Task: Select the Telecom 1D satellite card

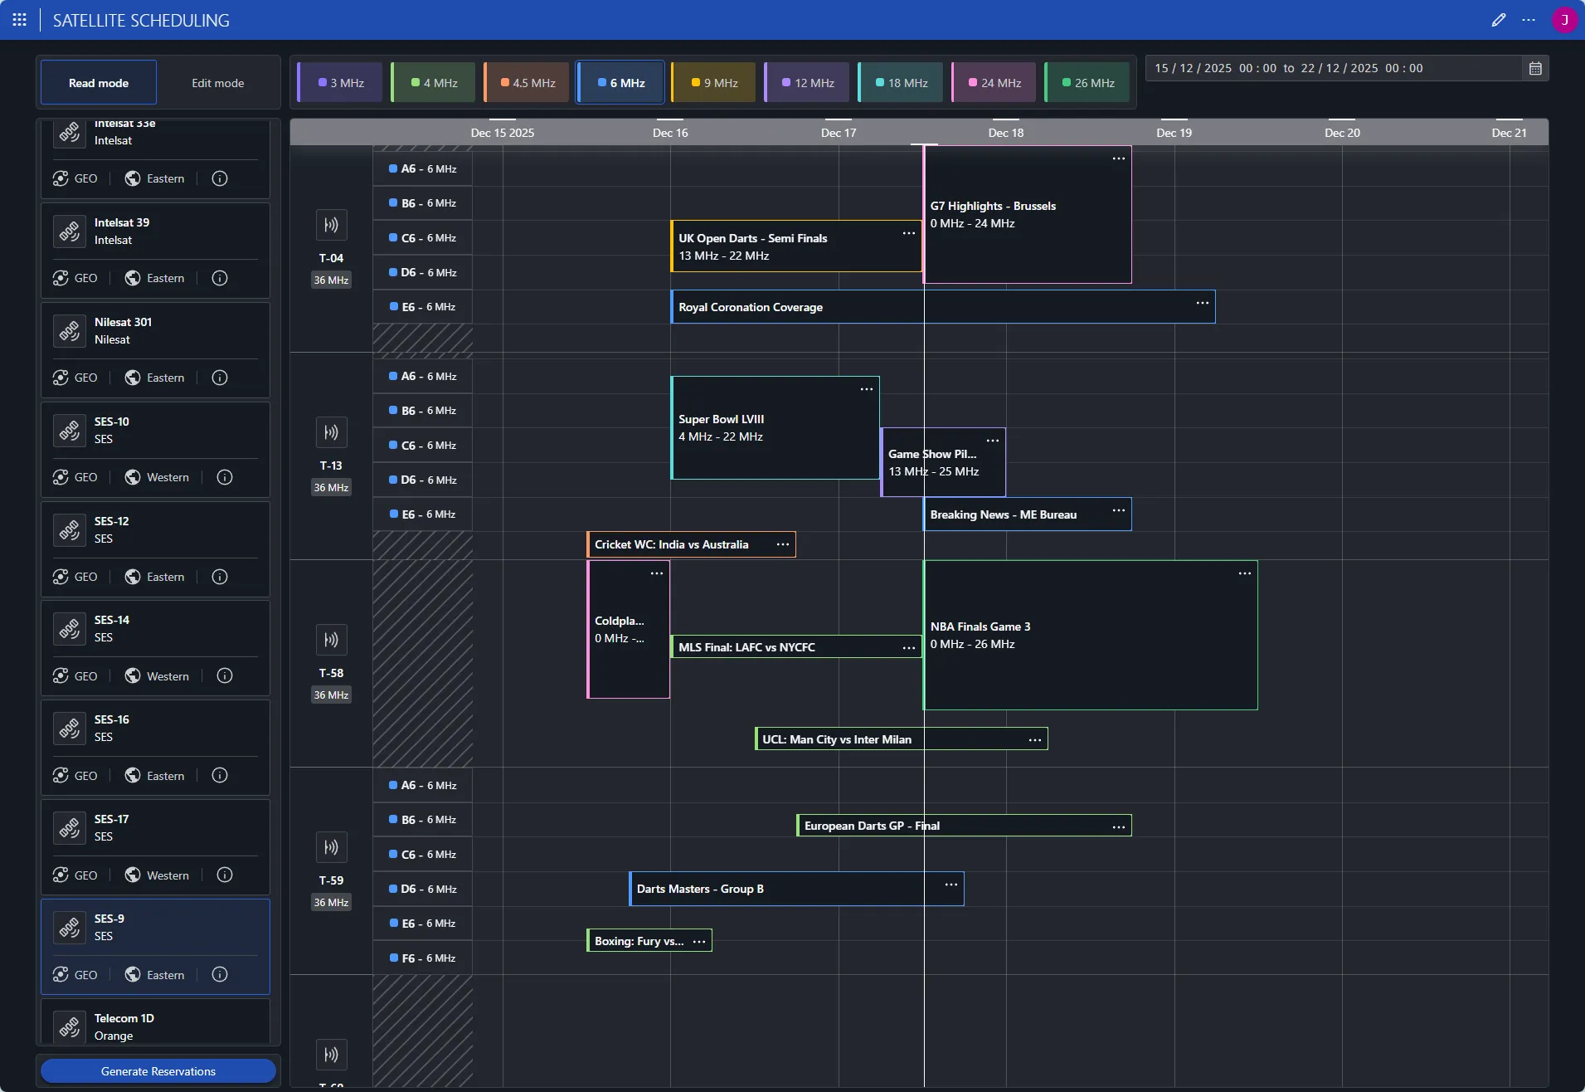Action: click(155, 1022)
